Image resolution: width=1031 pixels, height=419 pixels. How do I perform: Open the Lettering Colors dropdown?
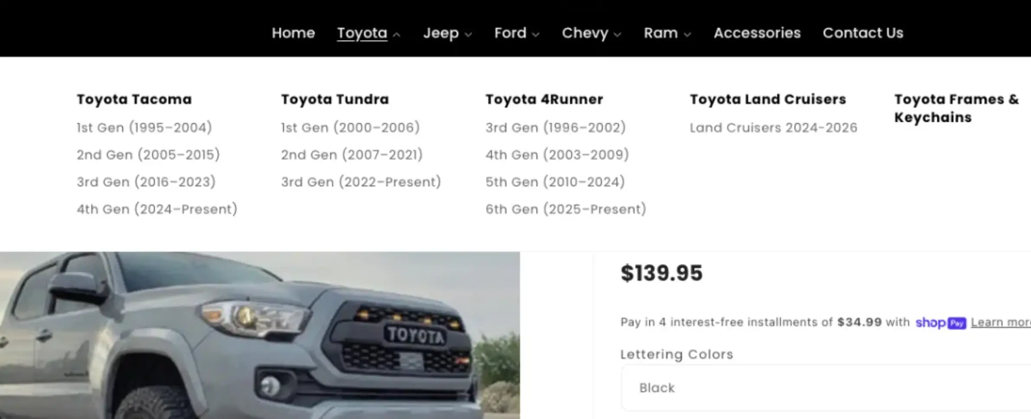tap(825, 388)
